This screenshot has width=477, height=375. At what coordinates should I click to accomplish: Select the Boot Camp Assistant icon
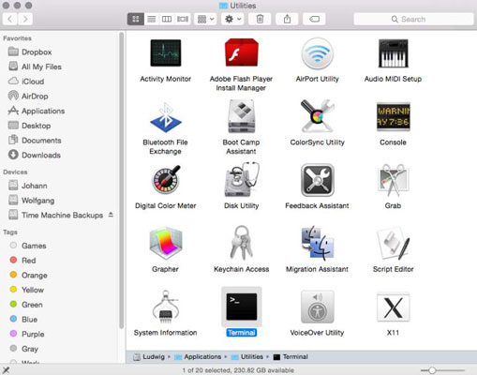click(x=241, y=116)
